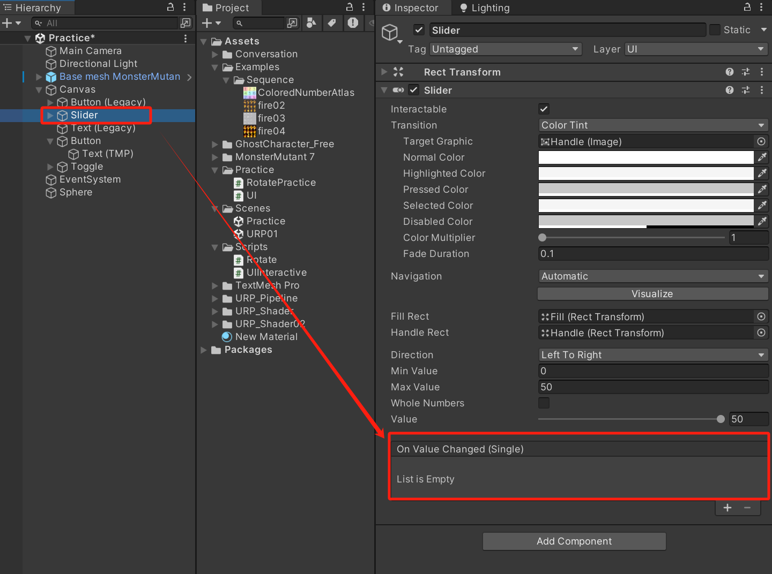The image size is (772, 574).
Task: Expand the Toggle object in Hierarchy
Action: click(50, 167)
